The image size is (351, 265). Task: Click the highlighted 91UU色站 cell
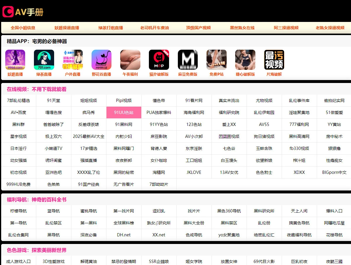[x=123, y=112]
